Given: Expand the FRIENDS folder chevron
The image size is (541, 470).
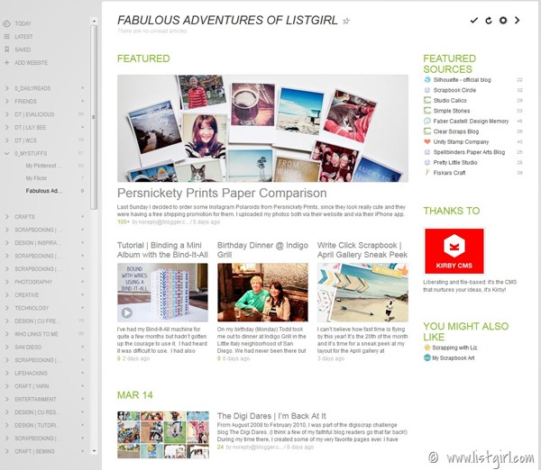Looking at the screenshot, I should tap(7, 102).
